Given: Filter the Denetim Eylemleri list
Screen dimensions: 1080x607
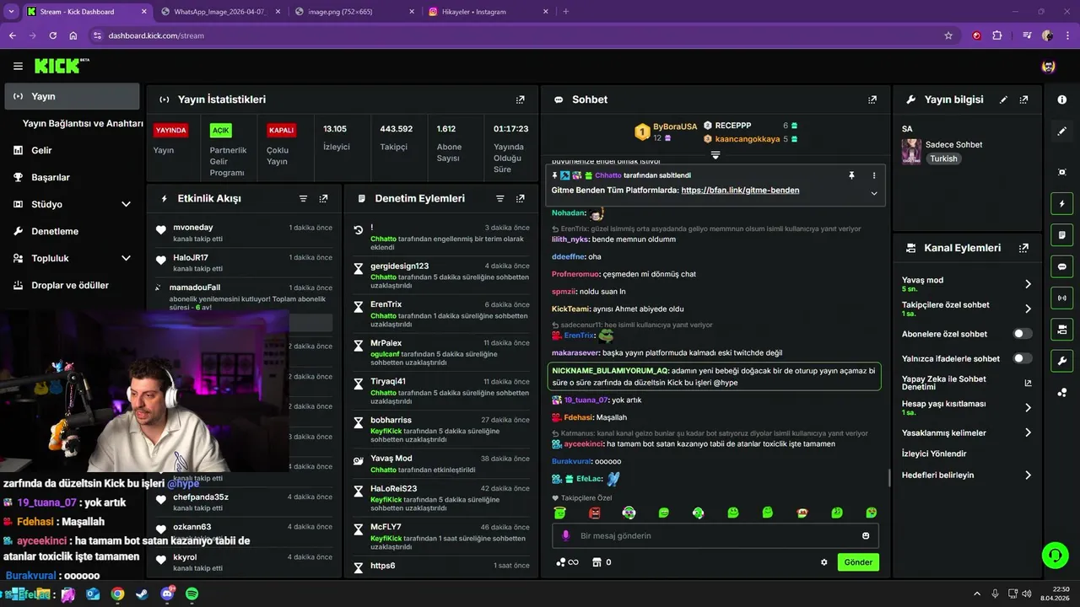Looking at the screenshot, I should [x=499, y=199].
